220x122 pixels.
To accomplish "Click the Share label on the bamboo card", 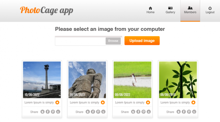I will point(170,112).
